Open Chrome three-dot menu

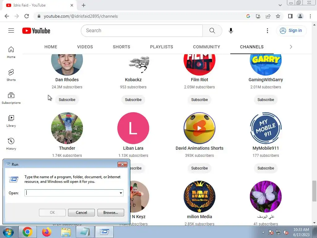[x=310, y=16]
